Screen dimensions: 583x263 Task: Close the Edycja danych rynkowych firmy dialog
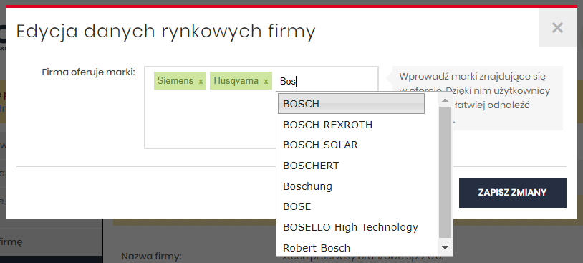(557, 27)
